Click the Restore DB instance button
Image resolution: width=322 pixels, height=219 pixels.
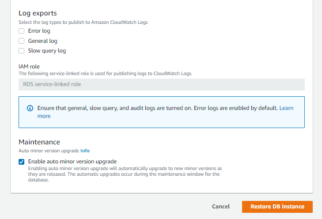point(277,207)
